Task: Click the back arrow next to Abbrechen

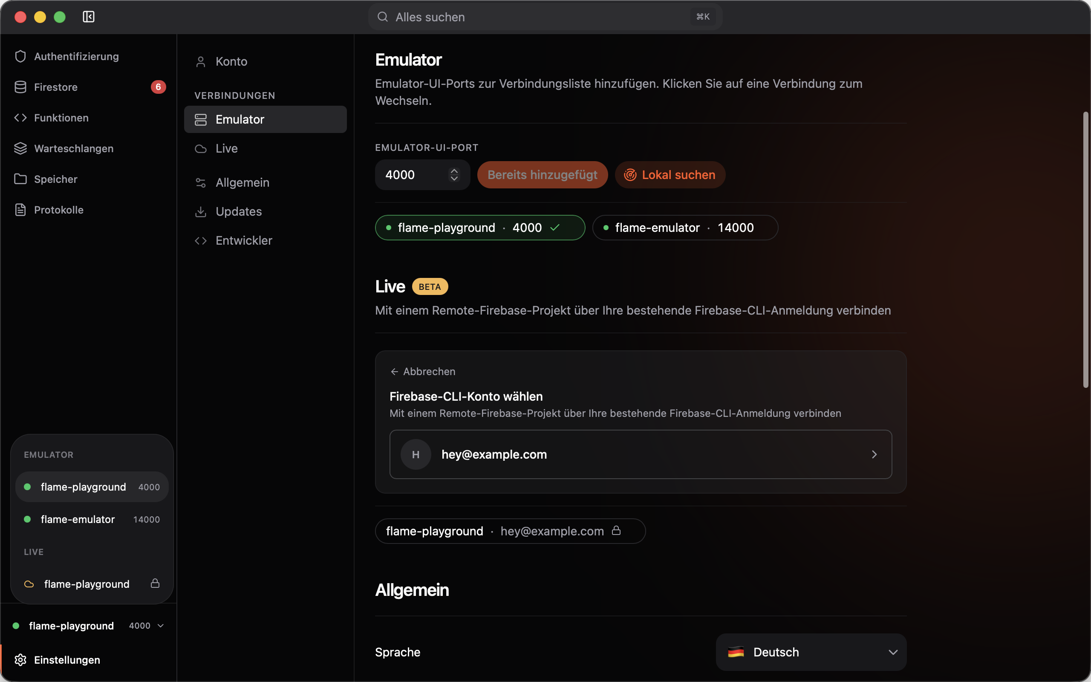Action: click(x=395, y=372)
